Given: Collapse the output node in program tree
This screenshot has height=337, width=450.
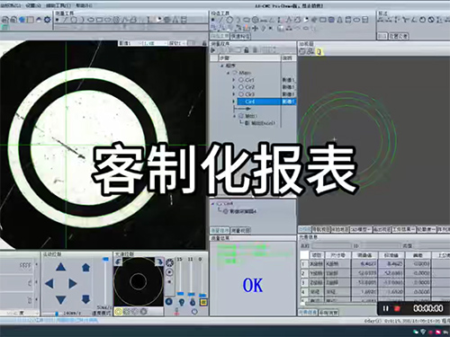Looking at the screenshot, I should (x=235, y=116).
